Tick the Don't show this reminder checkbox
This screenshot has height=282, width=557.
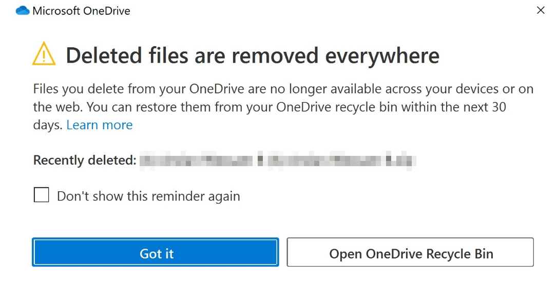coord(41,195)
